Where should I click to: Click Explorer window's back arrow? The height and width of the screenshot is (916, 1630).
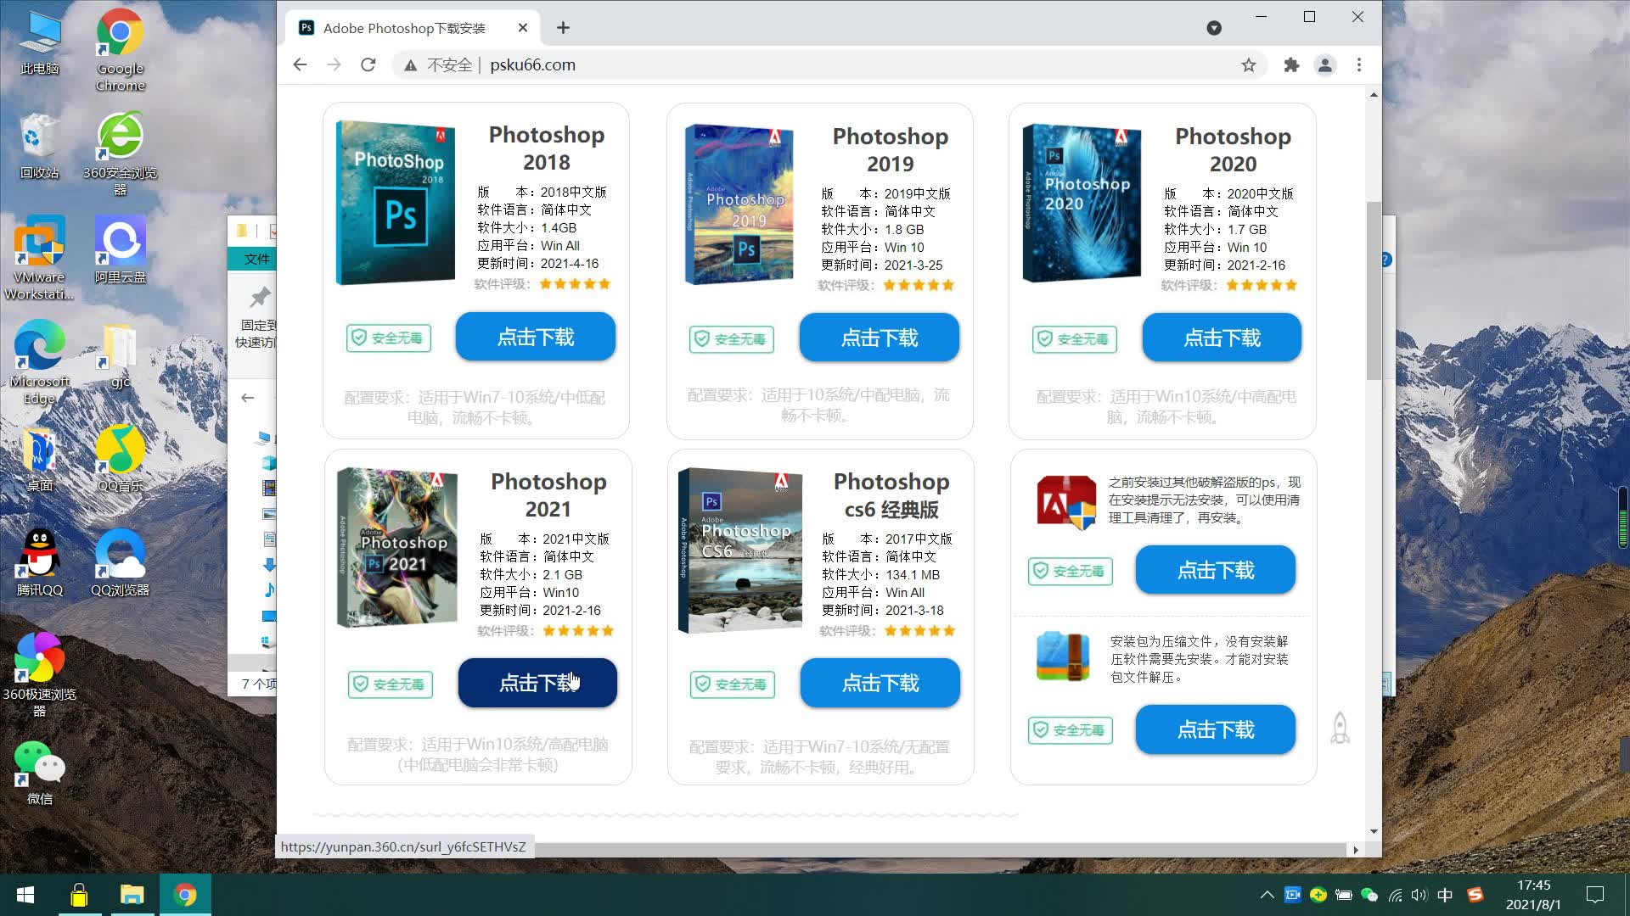click(248, 398)
